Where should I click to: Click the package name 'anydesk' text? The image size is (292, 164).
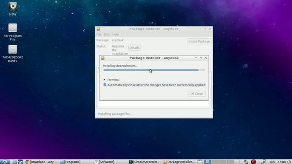[118, 40]
